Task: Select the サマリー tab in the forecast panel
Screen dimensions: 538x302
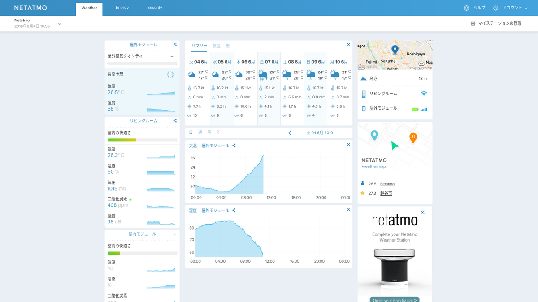Action: 200,46
